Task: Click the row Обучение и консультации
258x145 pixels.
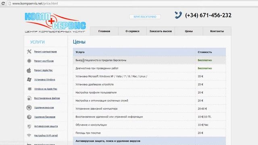Action: pyautogui.click(x=150, y=125)
